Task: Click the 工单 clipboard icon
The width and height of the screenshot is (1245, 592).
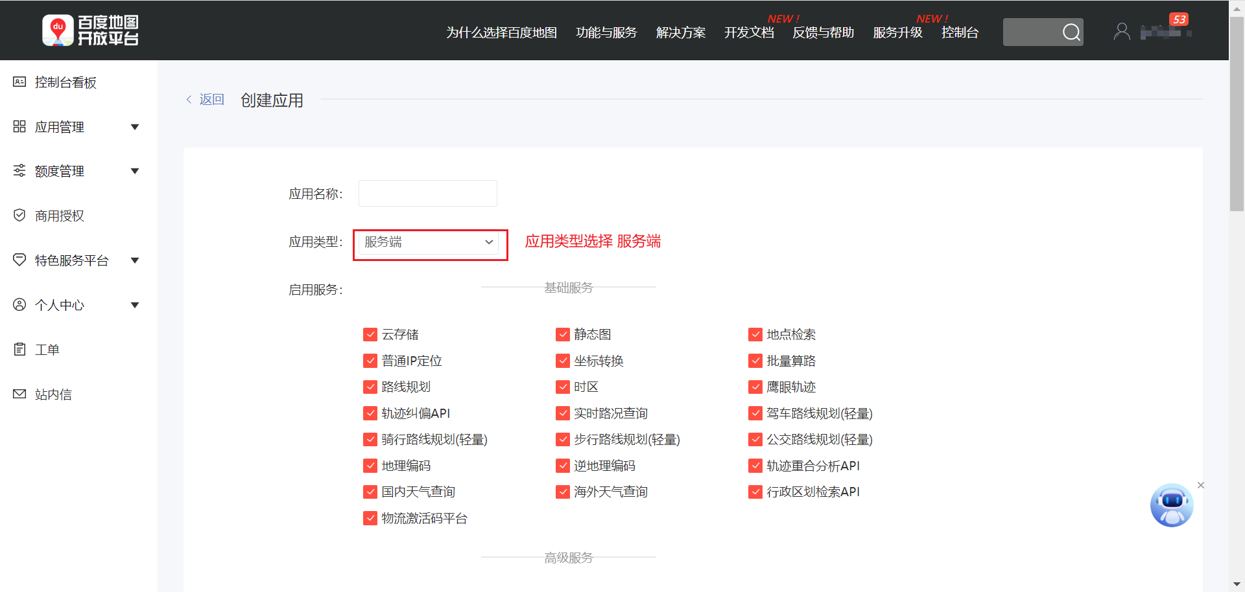Action: [19, 350]
